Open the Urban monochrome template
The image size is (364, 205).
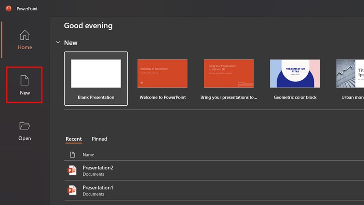pyautogui.click(x=350, y=73)
